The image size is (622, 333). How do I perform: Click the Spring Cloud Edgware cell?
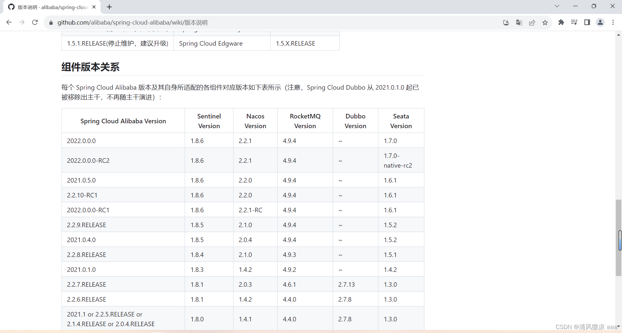pos(222,43)
